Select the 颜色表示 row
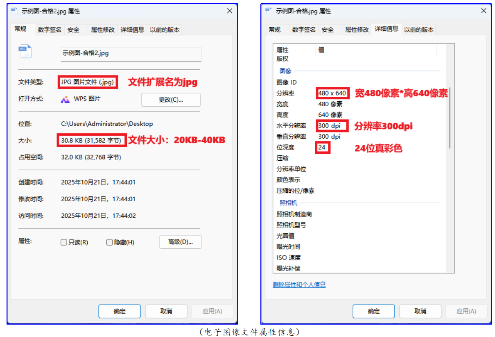 pyautogui.click(x=360, y=180)
